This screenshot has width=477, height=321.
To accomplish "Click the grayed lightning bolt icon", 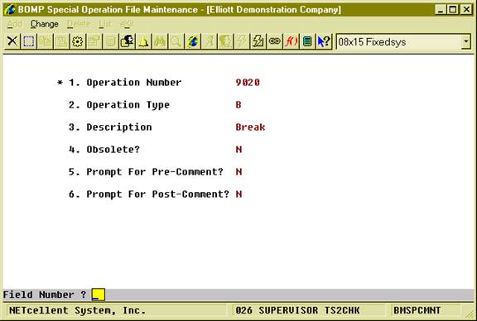I will click(x=242, y=41).
